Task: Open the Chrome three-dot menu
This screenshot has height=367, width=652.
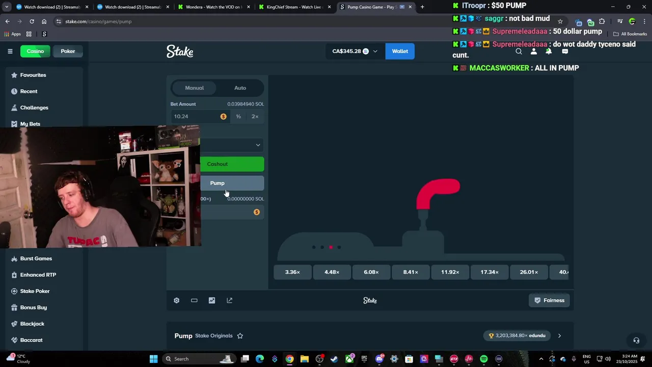Action: coord(644,21)
